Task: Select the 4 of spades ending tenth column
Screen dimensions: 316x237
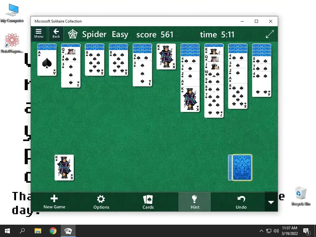Action: point(262,84)
